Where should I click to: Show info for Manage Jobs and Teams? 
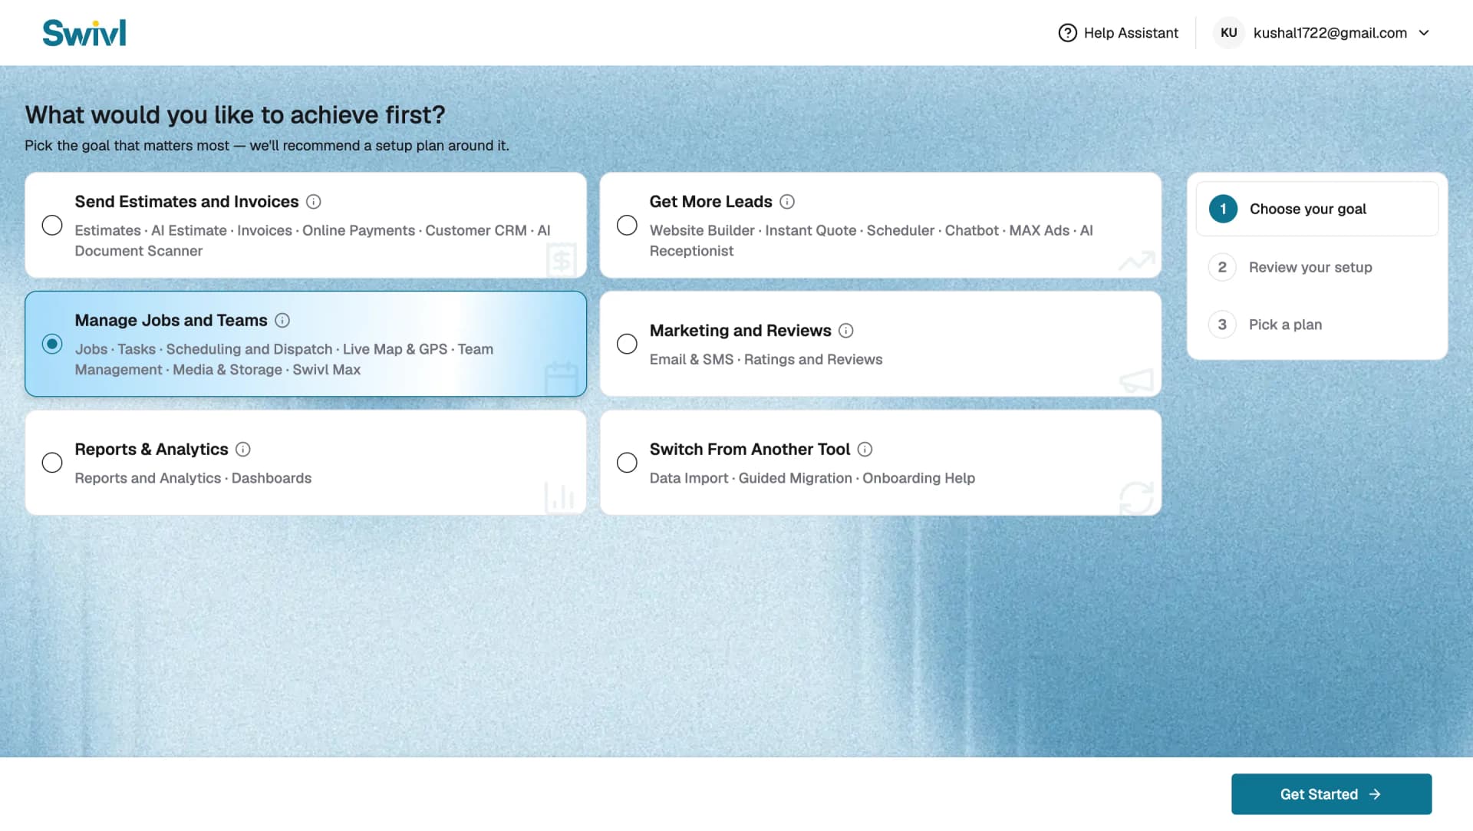(282, 321)
